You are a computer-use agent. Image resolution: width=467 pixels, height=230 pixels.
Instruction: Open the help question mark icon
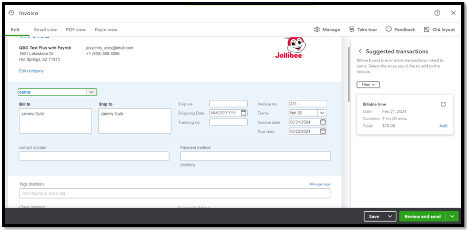click(437, 13)
